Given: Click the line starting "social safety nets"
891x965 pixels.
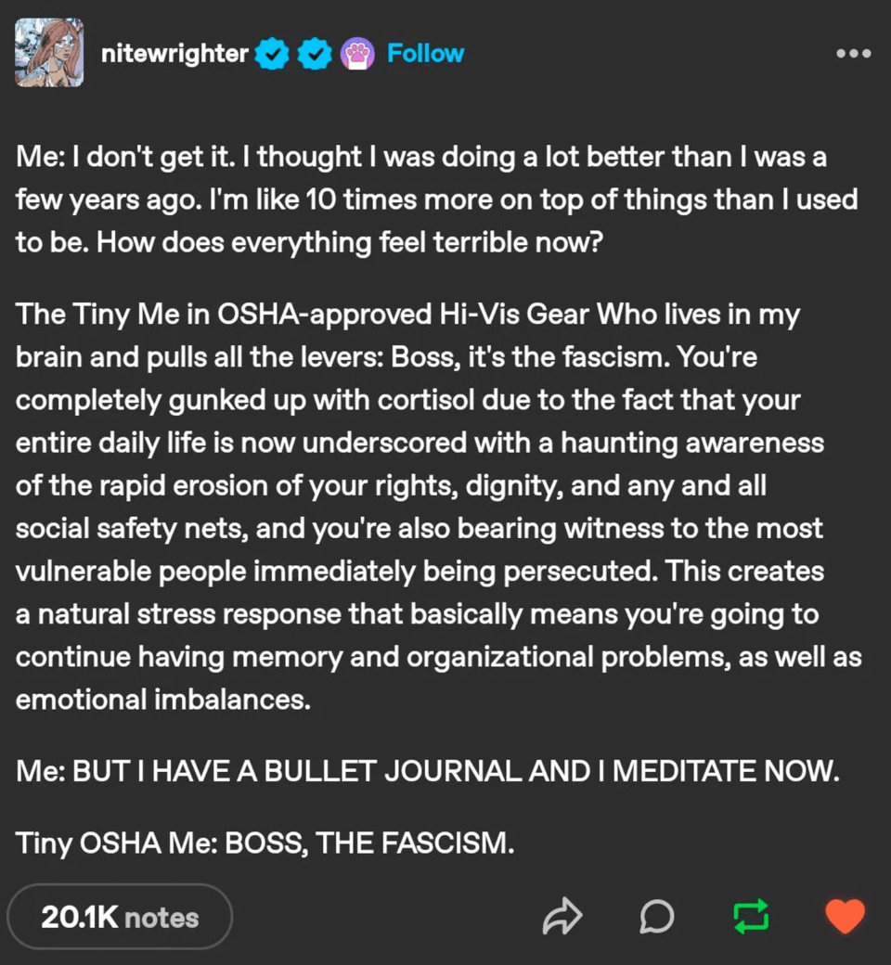Looking at the screenshot, I should pos(419,528).
